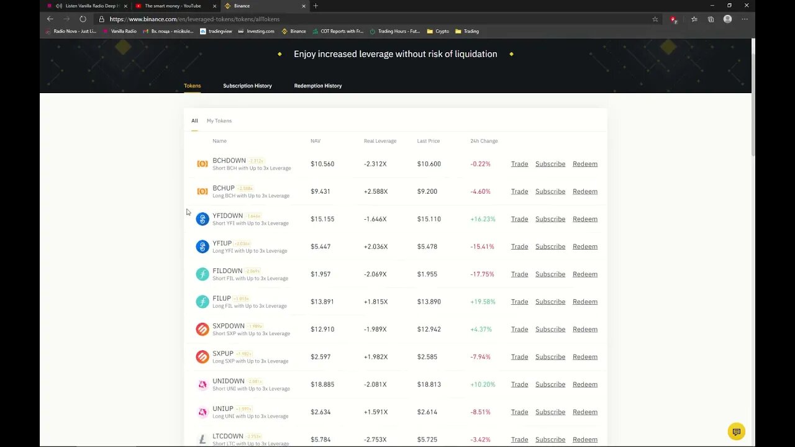Bookmark page with star icon

coord(655,19)
